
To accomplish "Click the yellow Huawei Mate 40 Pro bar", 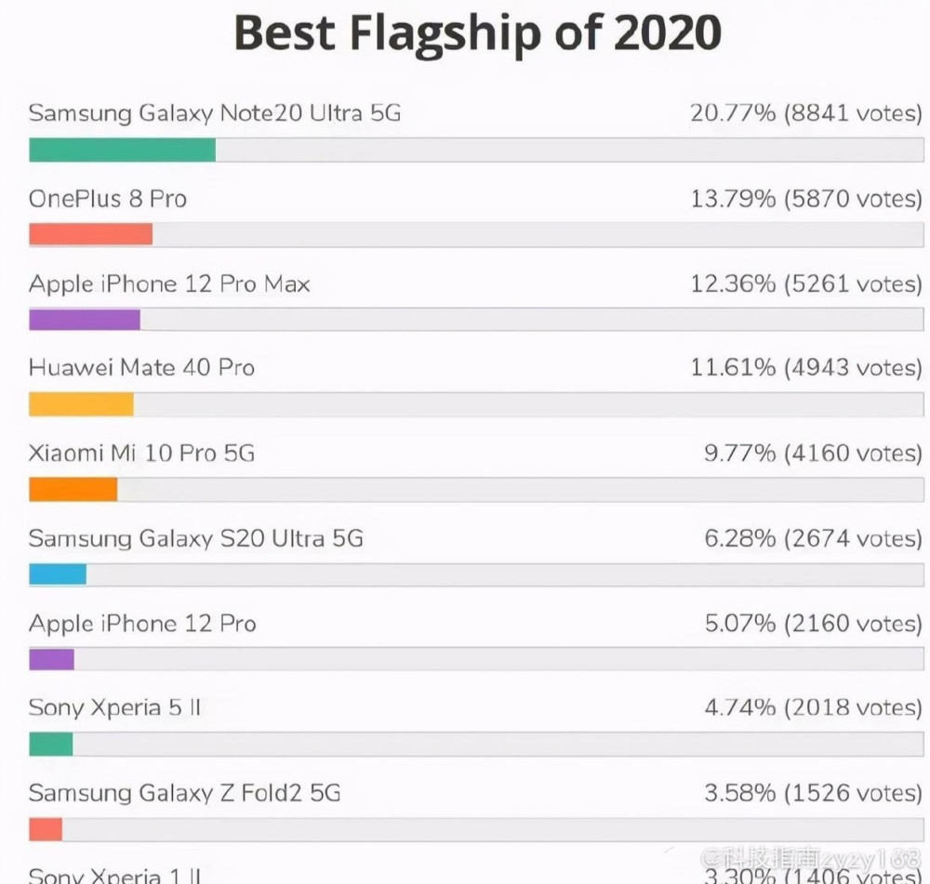I will 81,404.
